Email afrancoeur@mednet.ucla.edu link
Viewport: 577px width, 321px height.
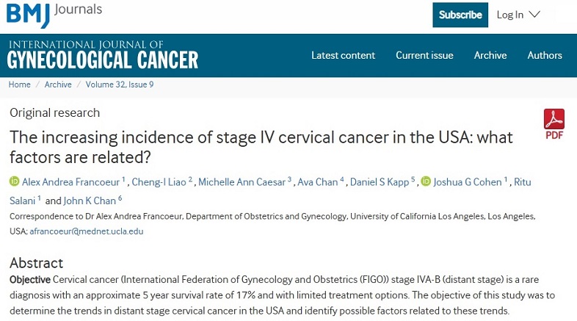point(86,231)
